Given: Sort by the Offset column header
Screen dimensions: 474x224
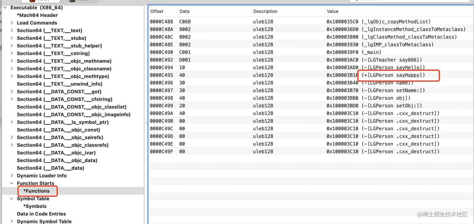Looking at the screenshot, I should (x=157, y=11).
